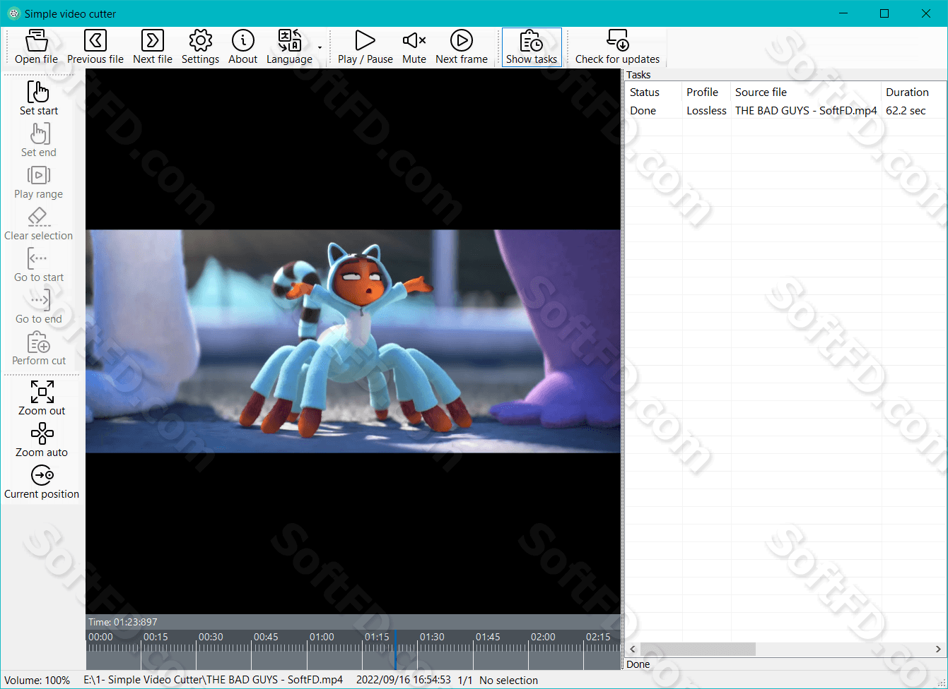Click the 1/1 file counter
Viewport: 948px width, 689px height.
465,681
